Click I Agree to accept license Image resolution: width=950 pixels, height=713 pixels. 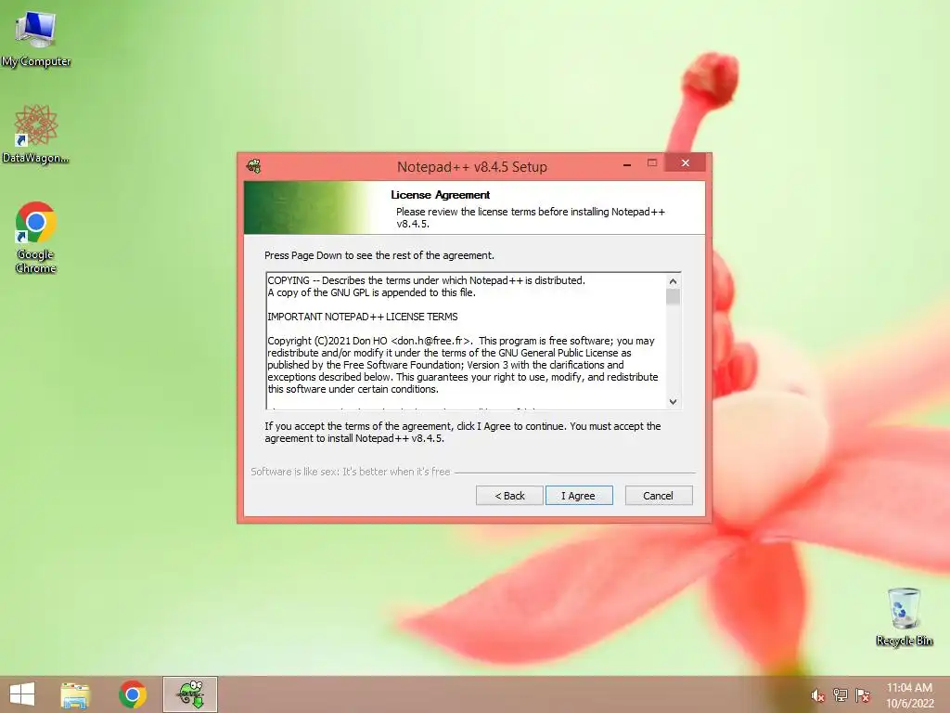tap(579, 496)
